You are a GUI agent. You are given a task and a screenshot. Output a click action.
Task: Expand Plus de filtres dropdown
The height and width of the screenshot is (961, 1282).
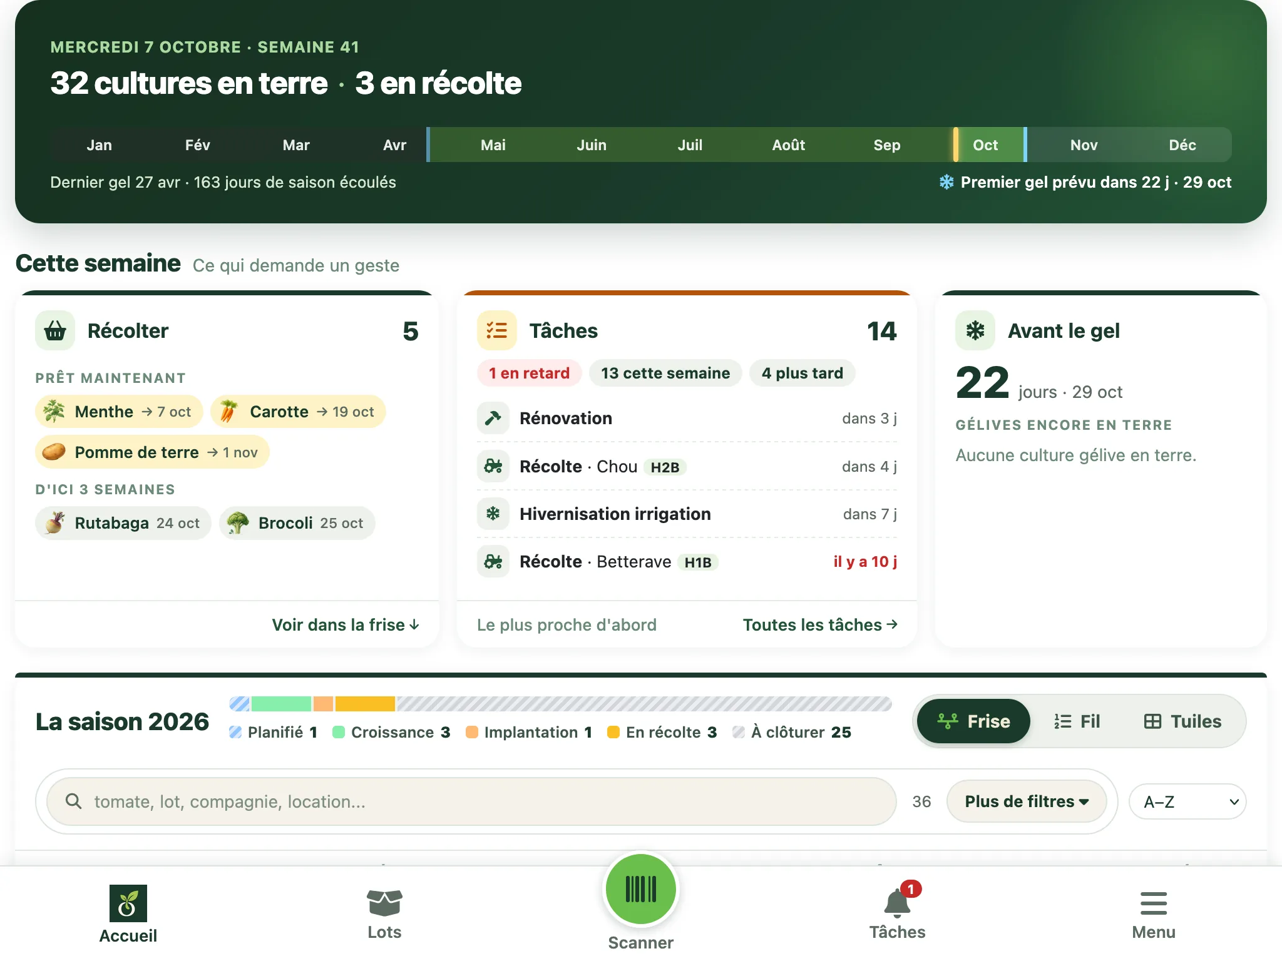(x=1027, y=801)
